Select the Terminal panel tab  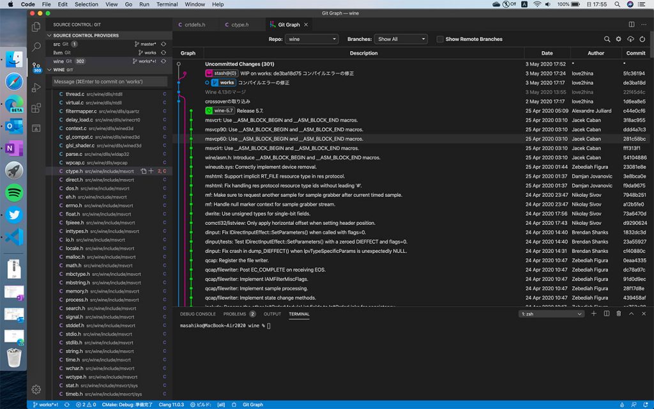coord(299,314)
